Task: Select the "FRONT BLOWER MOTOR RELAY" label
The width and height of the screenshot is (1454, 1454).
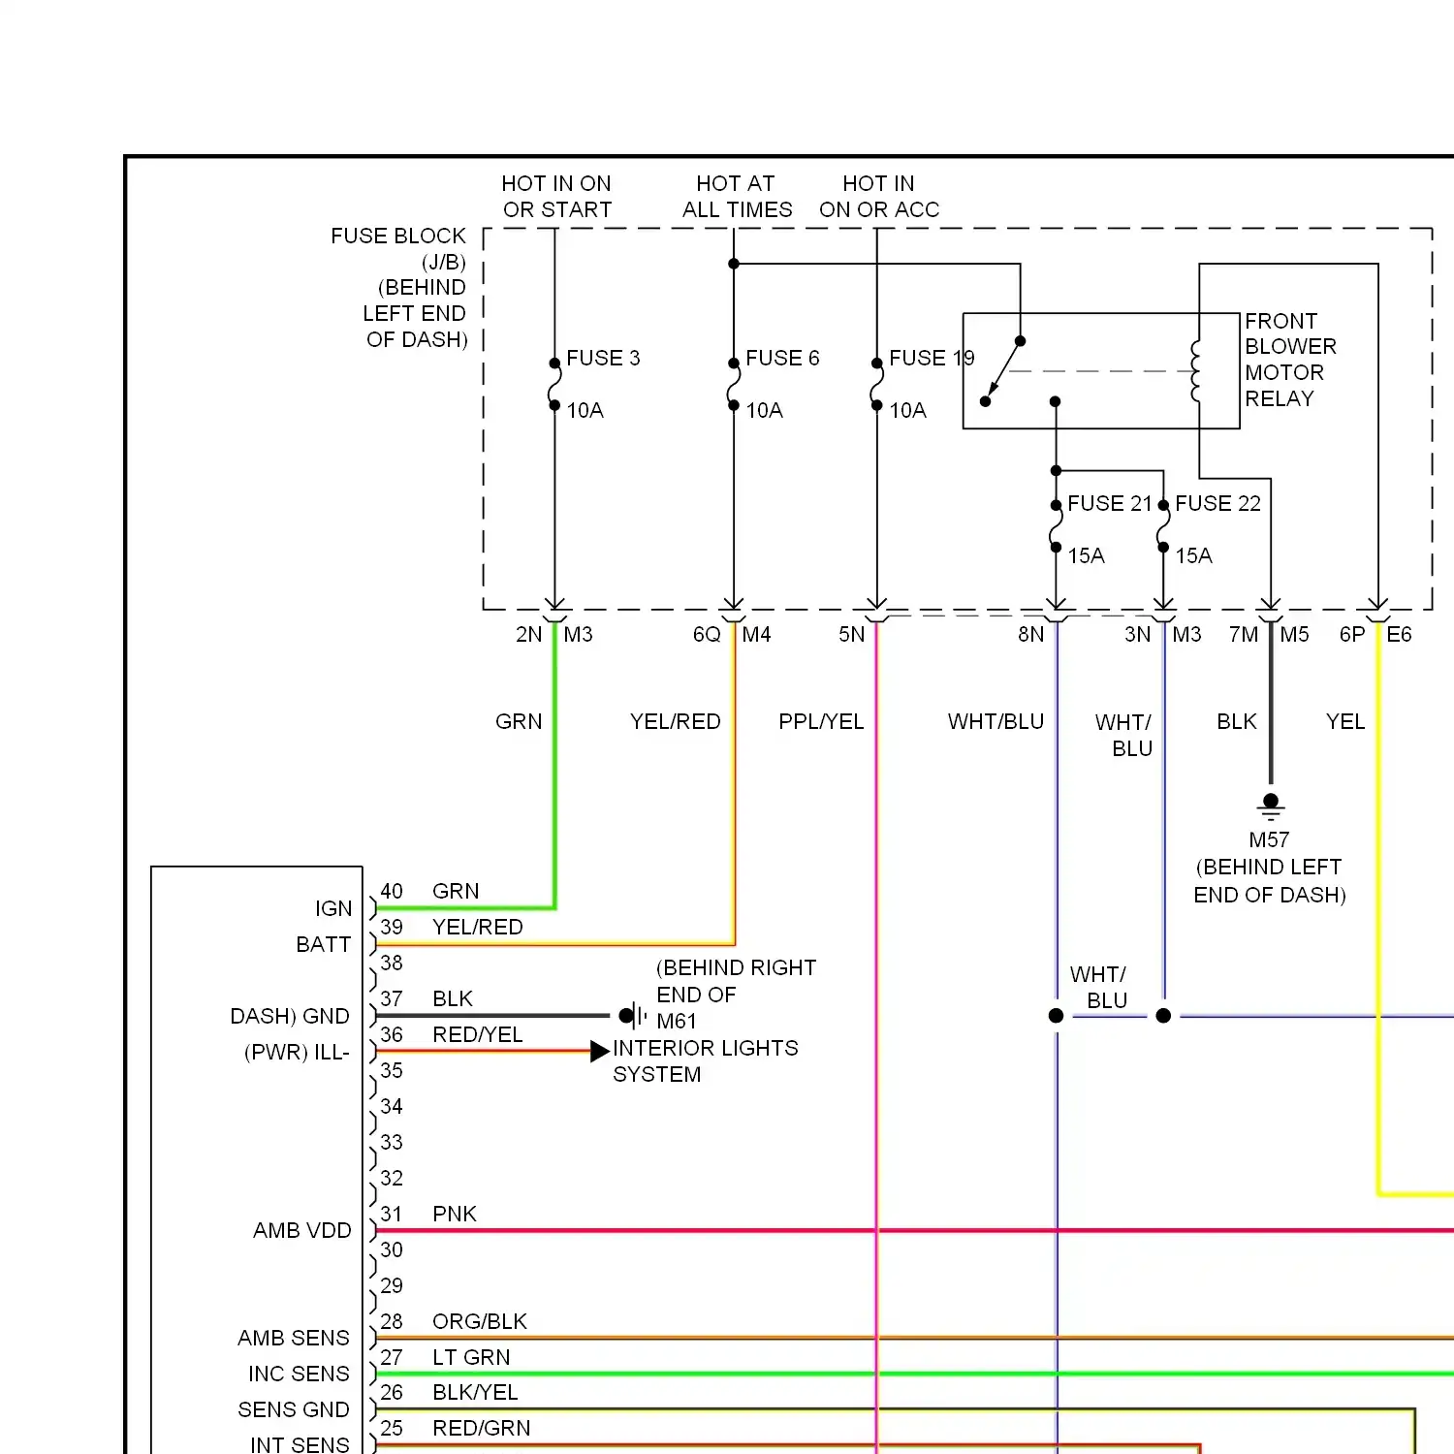Action: pyautogui.click(x=1290, y=360)
